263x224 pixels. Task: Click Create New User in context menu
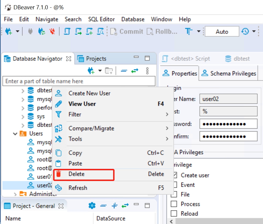tap(89, 93)
